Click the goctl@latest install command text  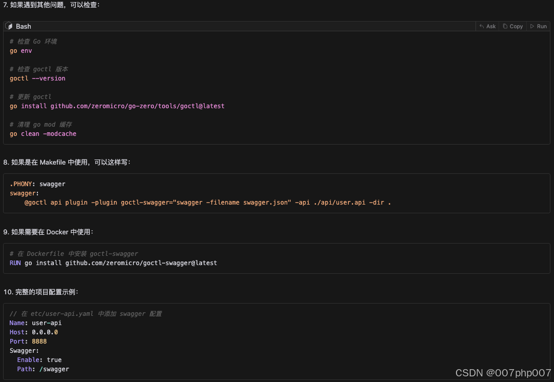pyautogui.click(x=116, y=106)
